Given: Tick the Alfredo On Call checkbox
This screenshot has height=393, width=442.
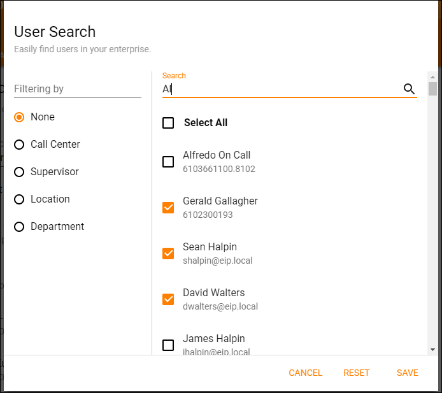Looking at the screenshot, I should pos(168,162).
